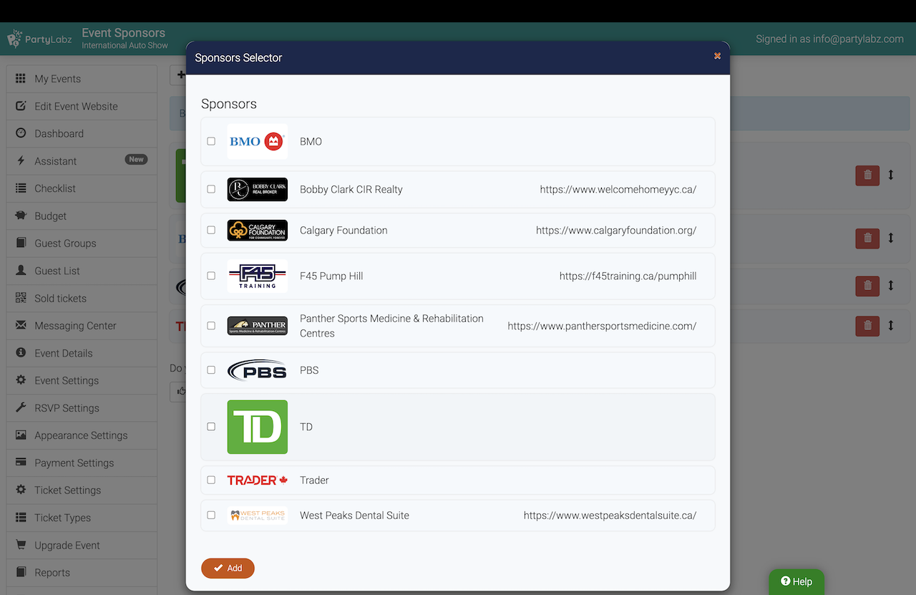916x595 pixels.
Task: Click the Event Settings gear icon
Action: pos(21,380)
